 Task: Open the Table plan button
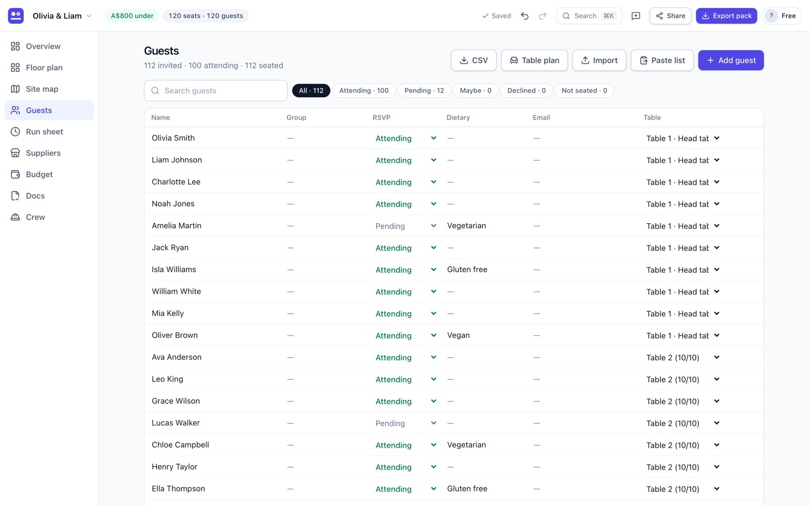click(534, 60)
